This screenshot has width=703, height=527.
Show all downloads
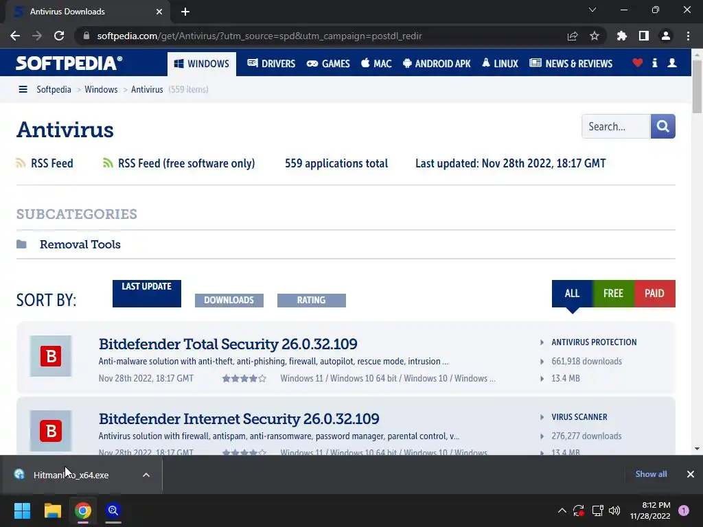coord(651,474)
